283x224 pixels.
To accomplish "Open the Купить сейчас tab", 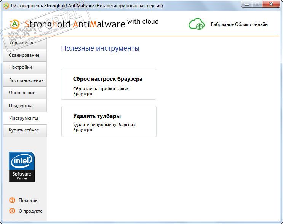I will (25, 131).
